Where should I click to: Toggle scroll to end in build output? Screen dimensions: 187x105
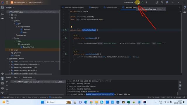coord(180,85)
